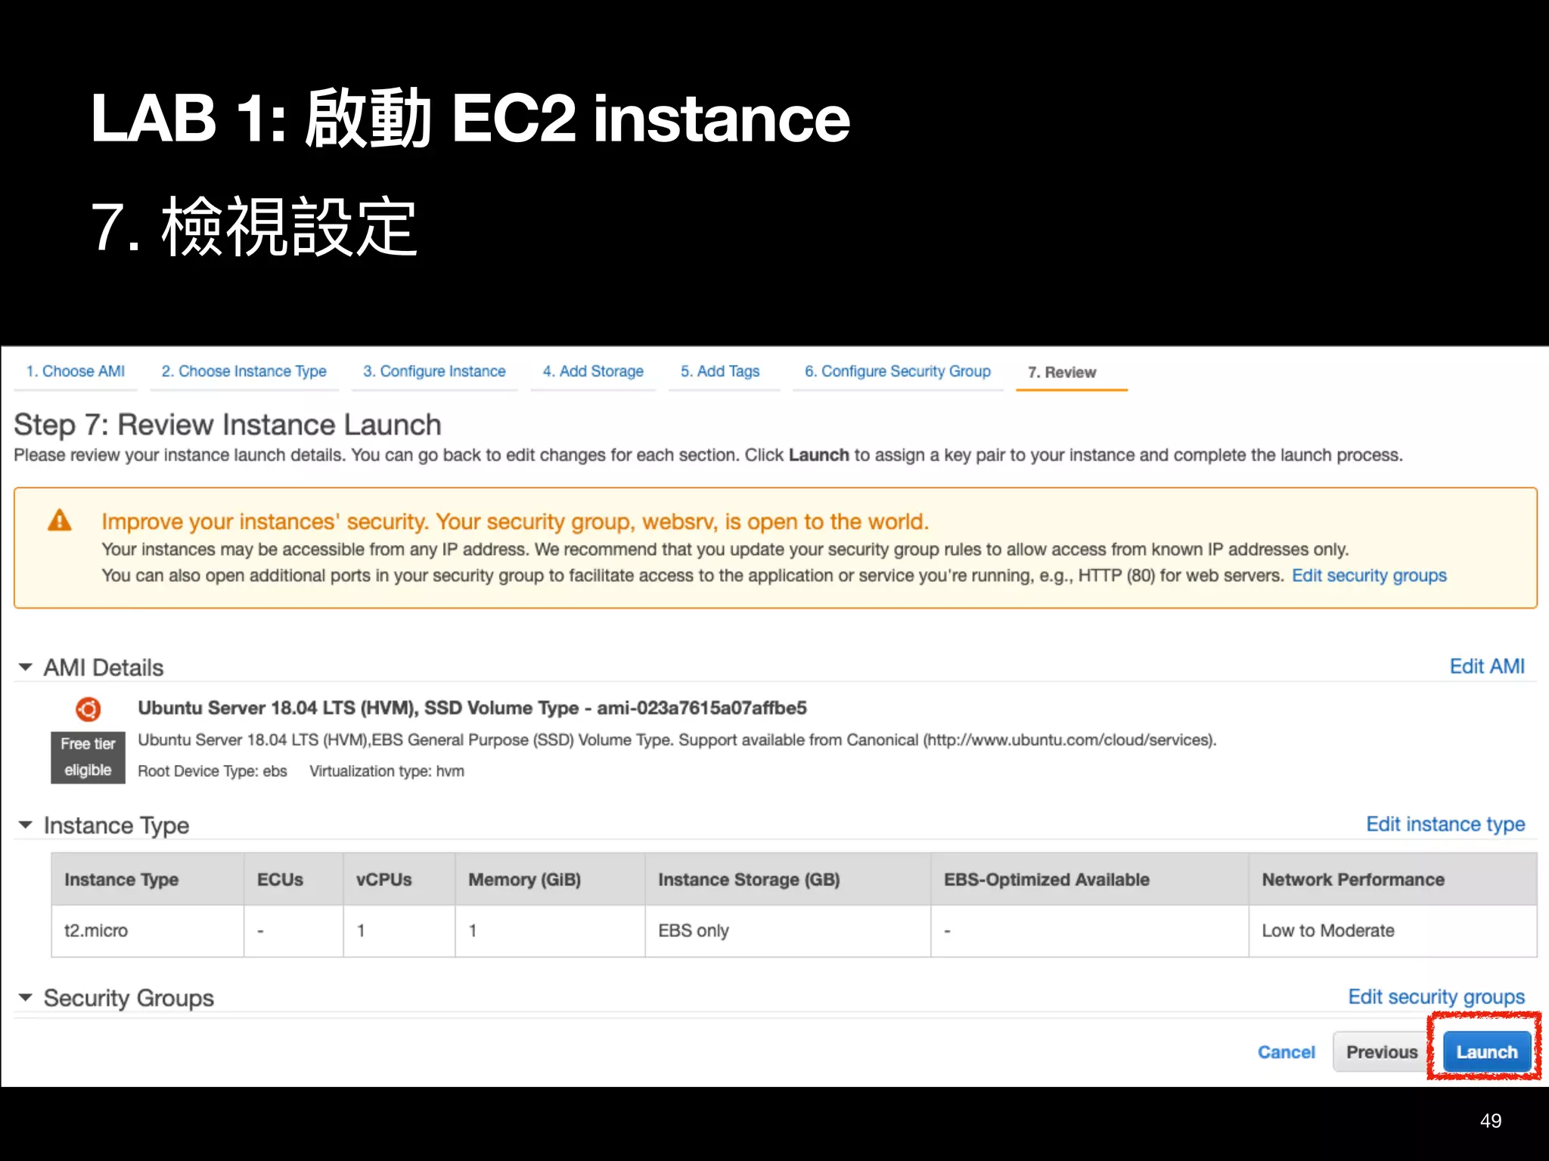Screen dimensions: 1549x1161
Task: Click the slide page number 49
Action: click(x=1491, y=1120)
